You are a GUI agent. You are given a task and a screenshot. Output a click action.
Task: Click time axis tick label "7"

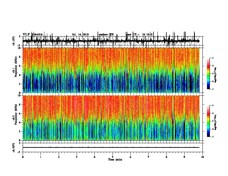pyautogui.click(x=149, y=157)
